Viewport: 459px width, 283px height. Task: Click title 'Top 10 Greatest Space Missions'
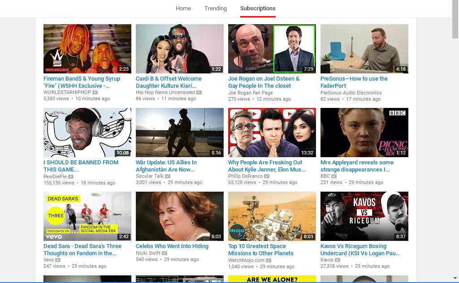click(260, 250)
